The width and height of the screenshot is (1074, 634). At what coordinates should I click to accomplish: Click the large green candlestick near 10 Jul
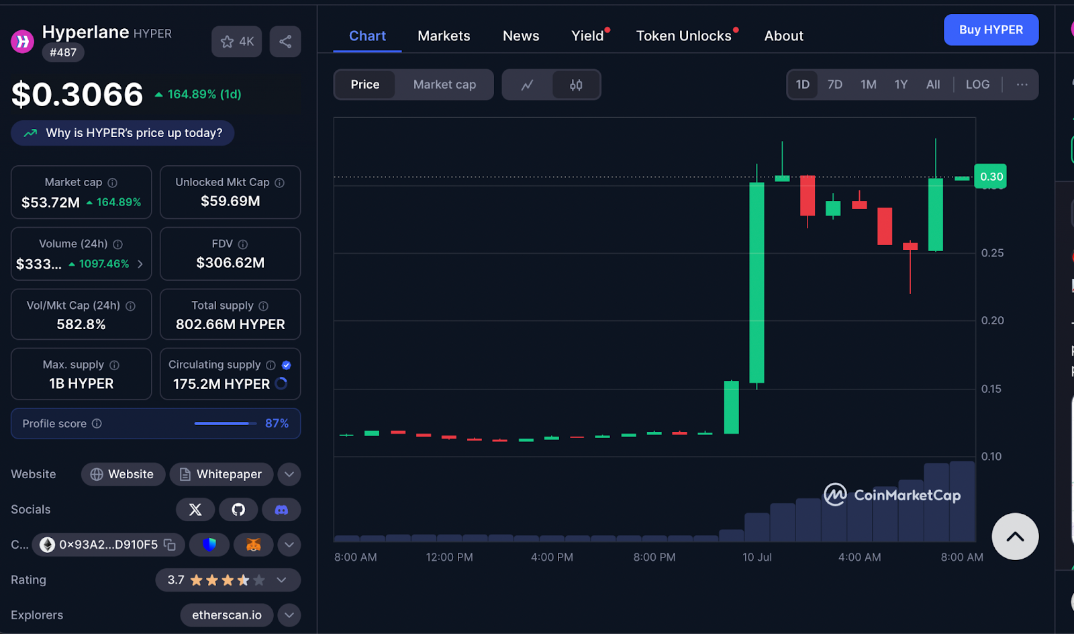tap(756, 282)
